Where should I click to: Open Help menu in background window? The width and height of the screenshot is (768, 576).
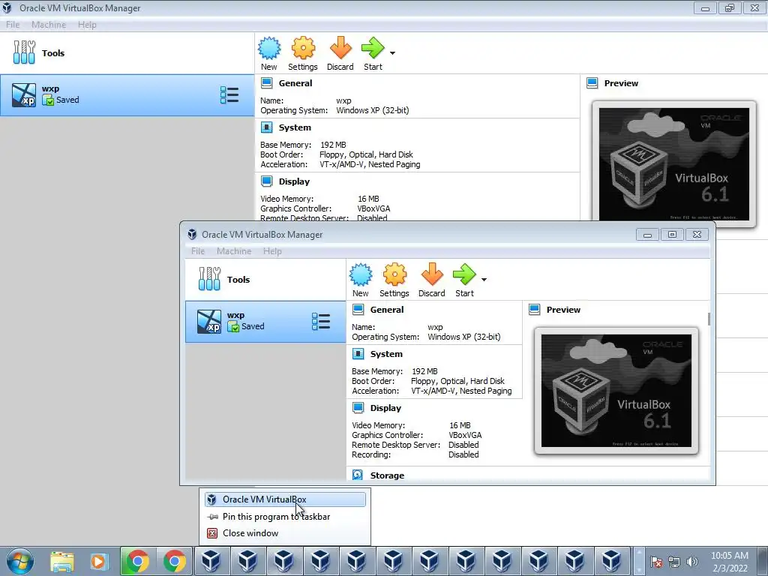(x=87, y=25)
